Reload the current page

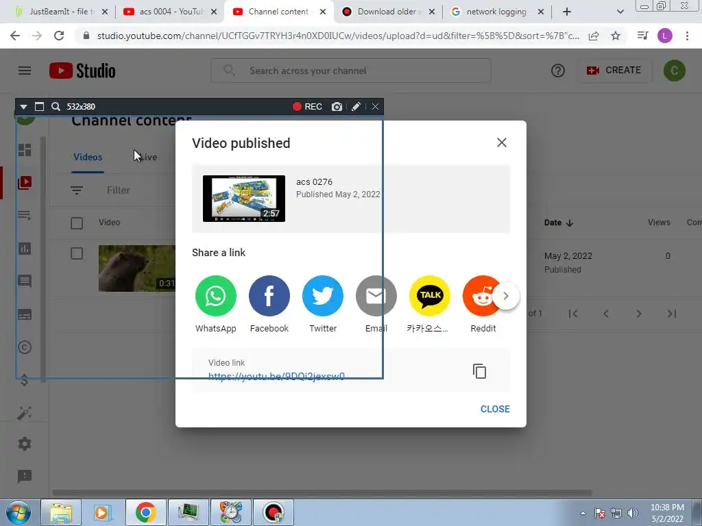[x=59, y=36]
